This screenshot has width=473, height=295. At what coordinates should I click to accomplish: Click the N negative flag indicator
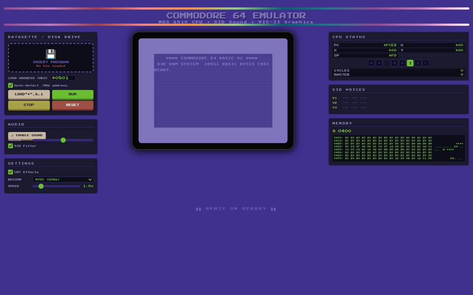[371, 63]
